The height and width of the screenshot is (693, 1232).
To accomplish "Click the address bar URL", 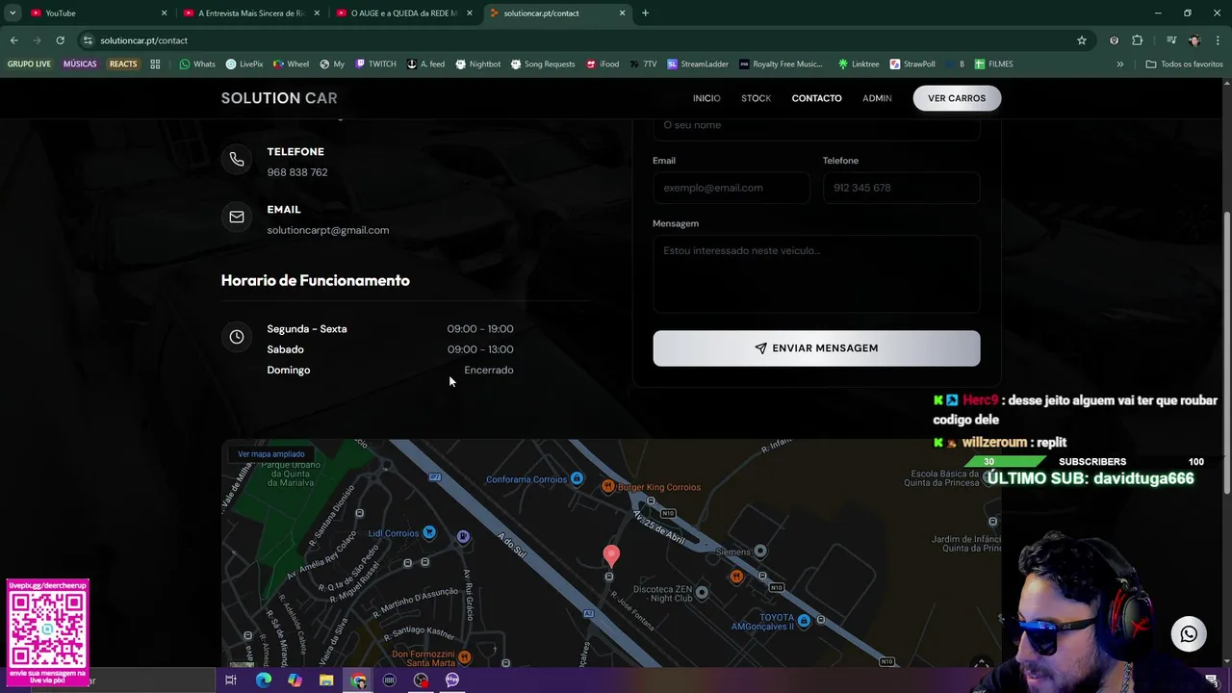I will point(143,40).
